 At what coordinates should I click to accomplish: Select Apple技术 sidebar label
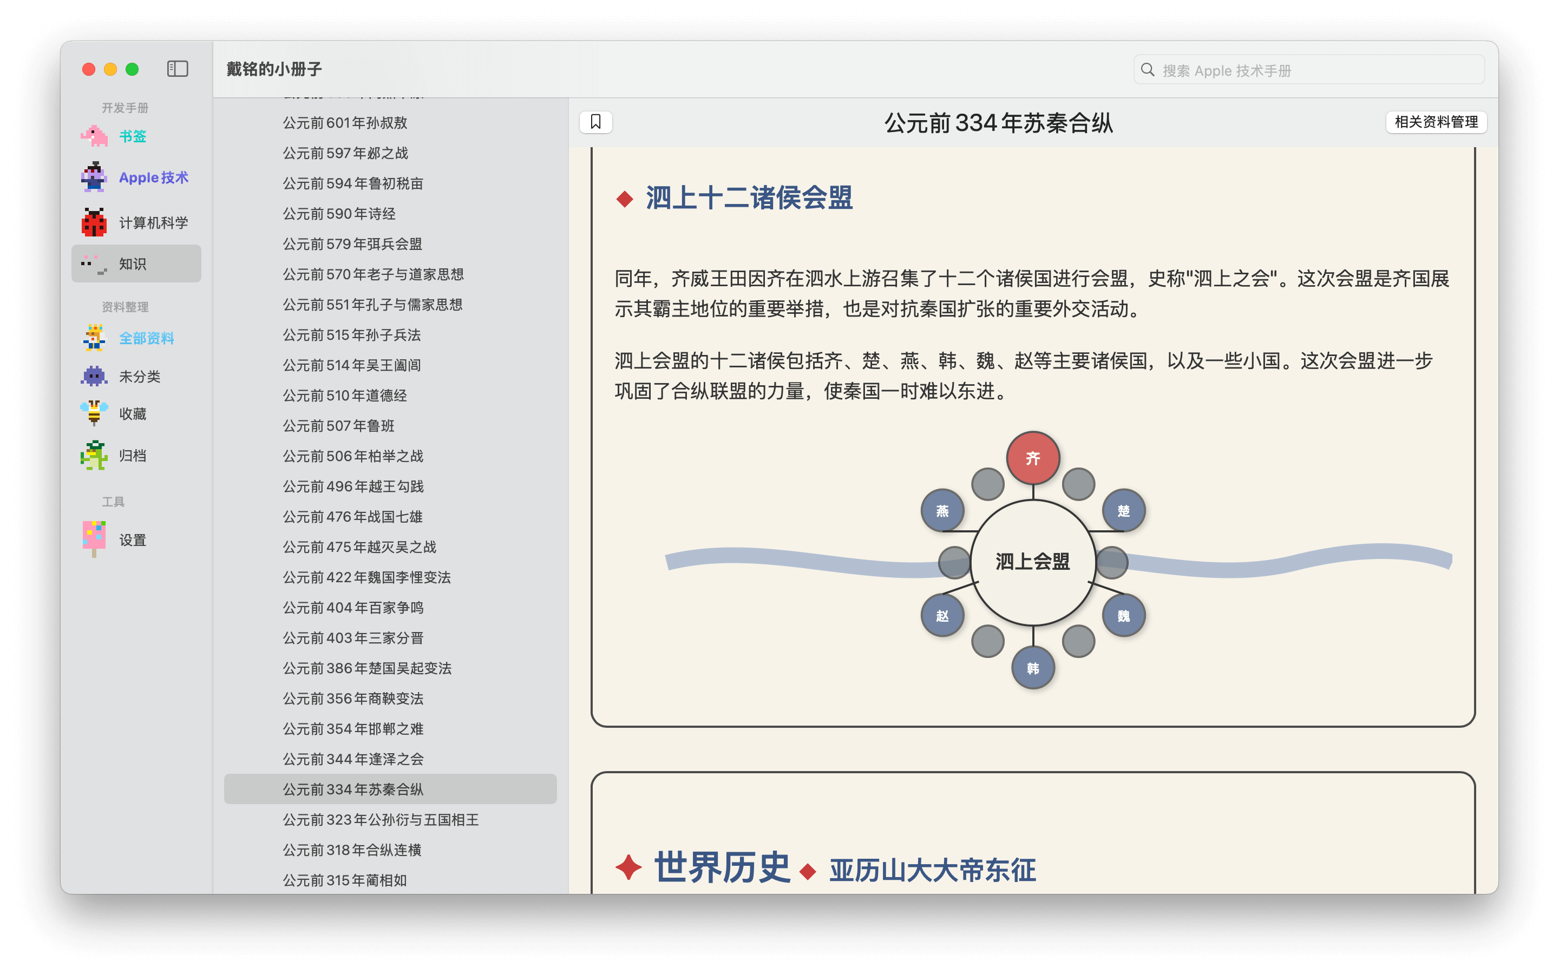(153, 177)
